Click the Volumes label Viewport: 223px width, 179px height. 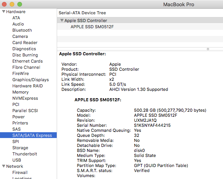click(86, 176)
